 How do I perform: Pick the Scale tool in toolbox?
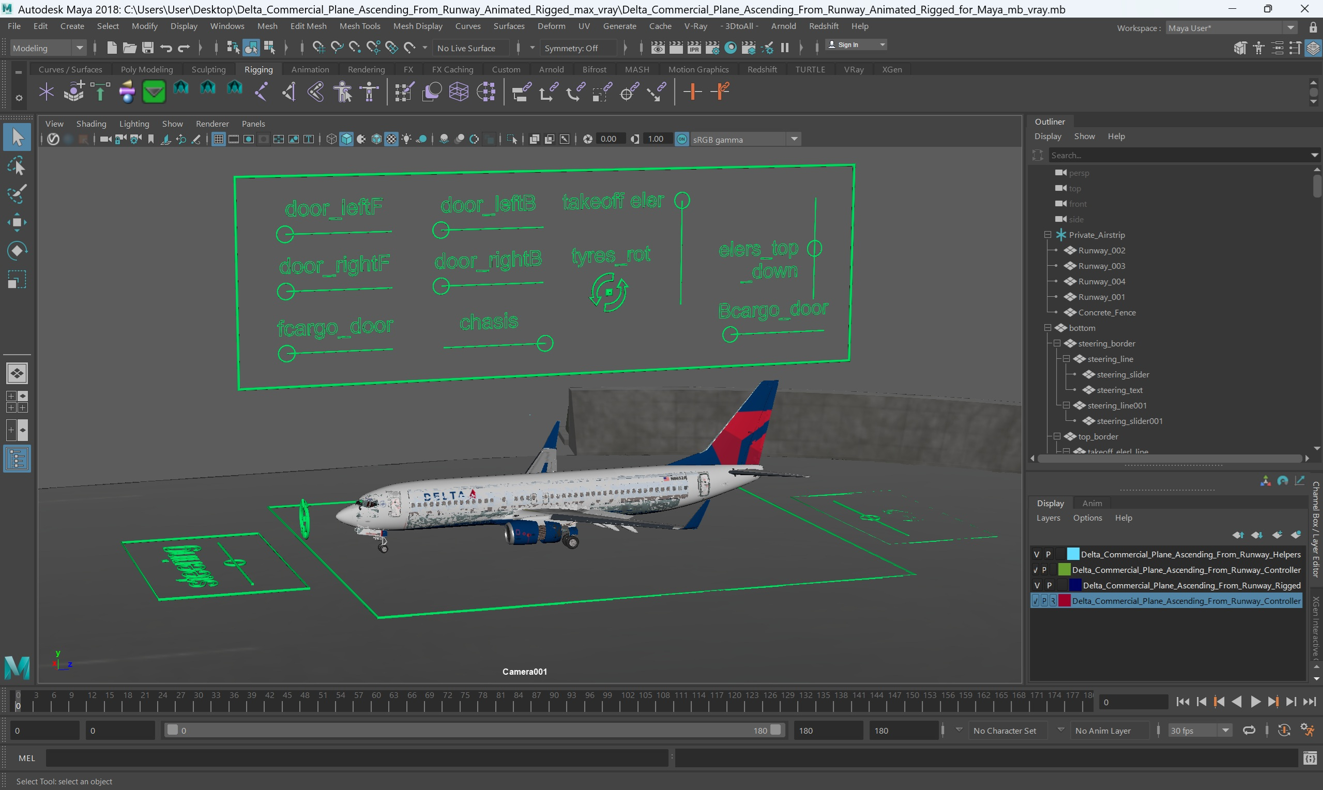point(17,280)
